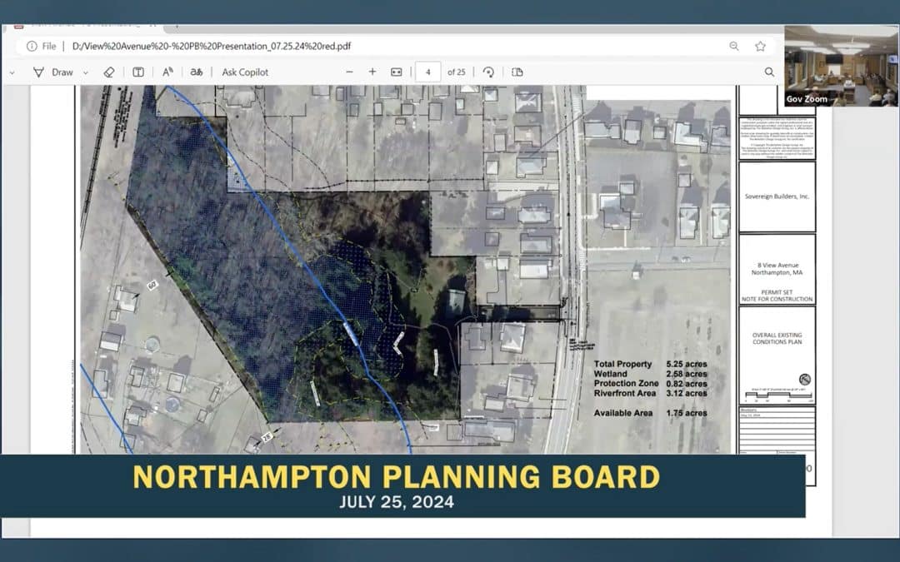Click the north arrow symbol in title block

tap(805, 379)
